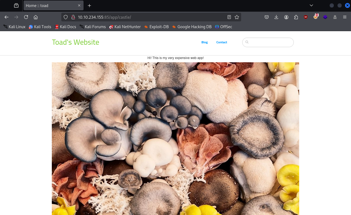Open the OffSec bookmark
This screenshot has height=215, width=351.
224,27
